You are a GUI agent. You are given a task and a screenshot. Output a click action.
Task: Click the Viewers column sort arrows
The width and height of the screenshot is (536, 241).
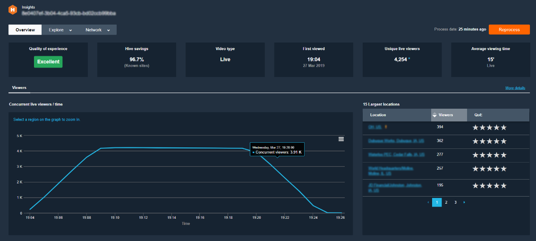pyautogui.click(x=434, y=115)
